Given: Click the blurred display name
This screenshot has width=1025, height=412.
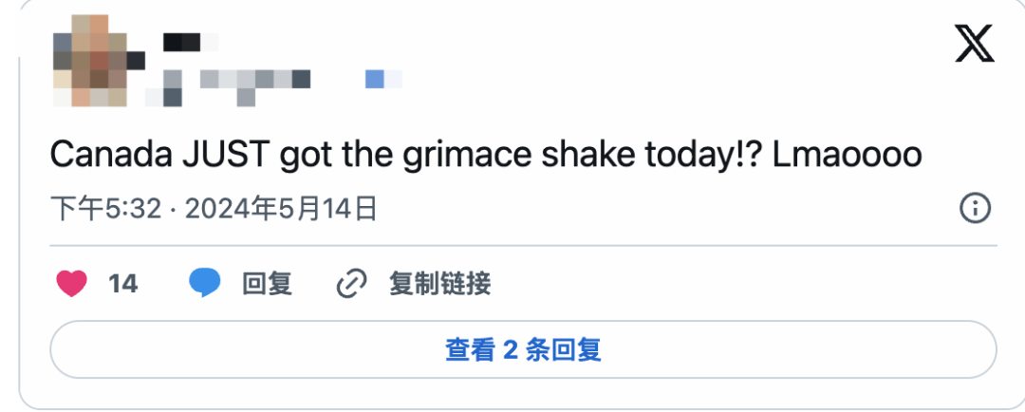Looking at the screenshot, I should [188, 43].
